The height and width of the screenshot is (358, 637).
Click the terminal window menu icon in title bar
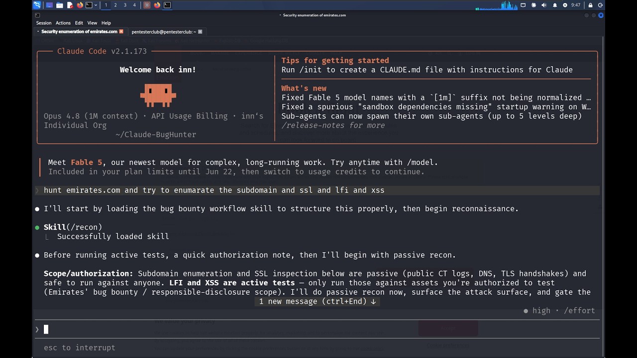[x=37, y=15]
